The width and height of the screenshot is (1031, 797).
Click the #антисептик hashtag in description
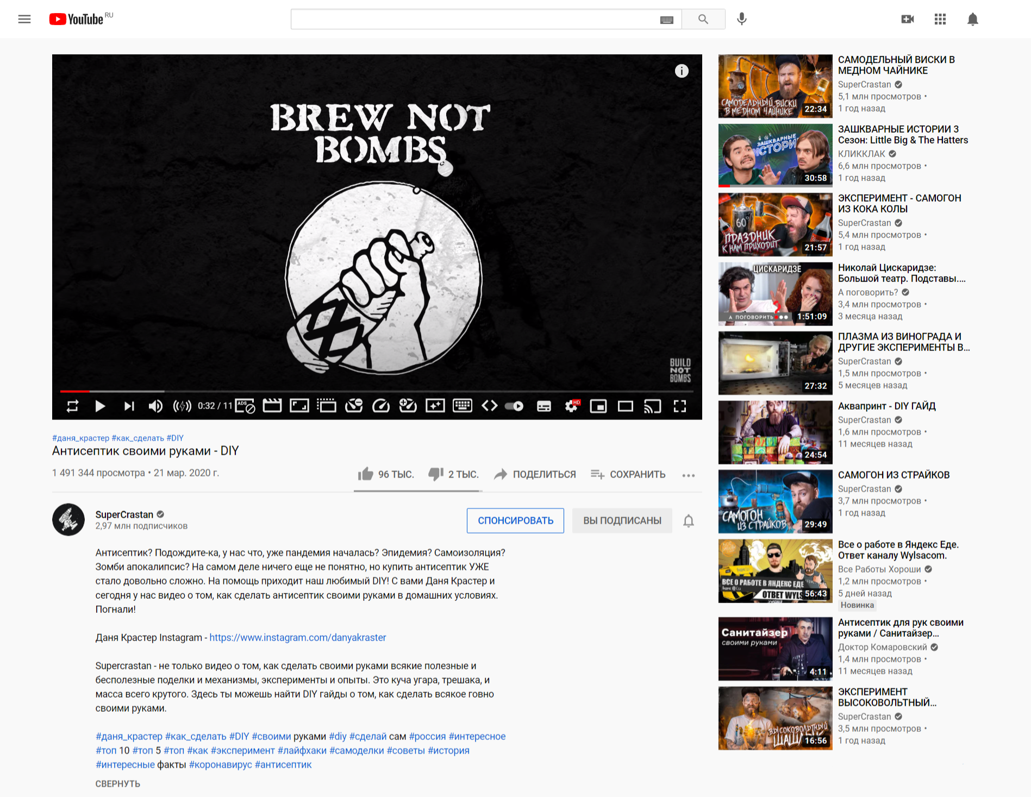[x=283, y=764]
